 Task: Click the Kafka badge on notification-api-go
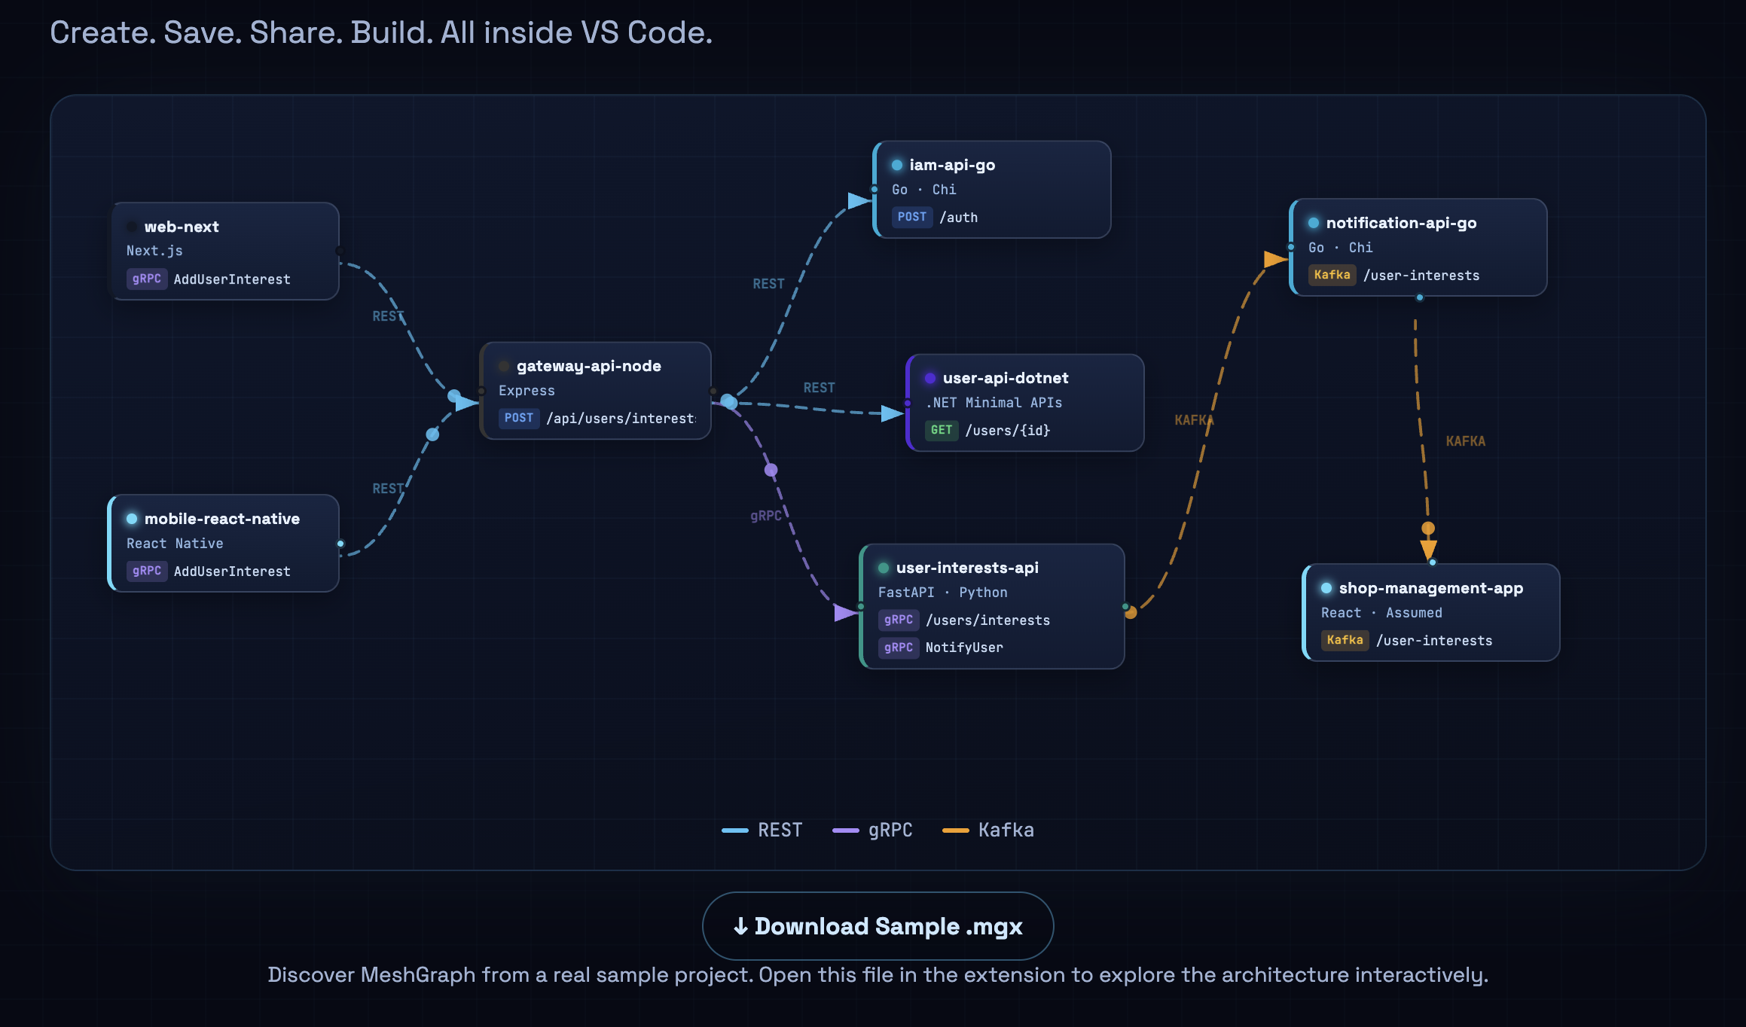[x=1332, y=275]
